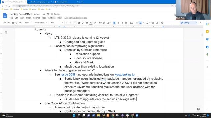
Task: Get add-ons with side panel plus
Action: tap(207, 67)
